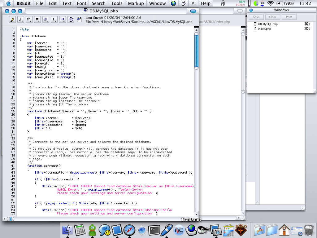Open the #! Unix scripting menu icon

tap(193, 3)
